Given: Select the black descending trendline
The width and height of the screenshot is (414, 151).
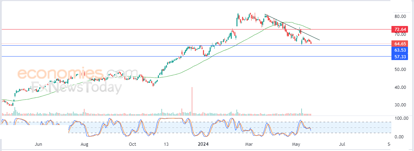Looking at the screenshot, I should pos(292,27).
